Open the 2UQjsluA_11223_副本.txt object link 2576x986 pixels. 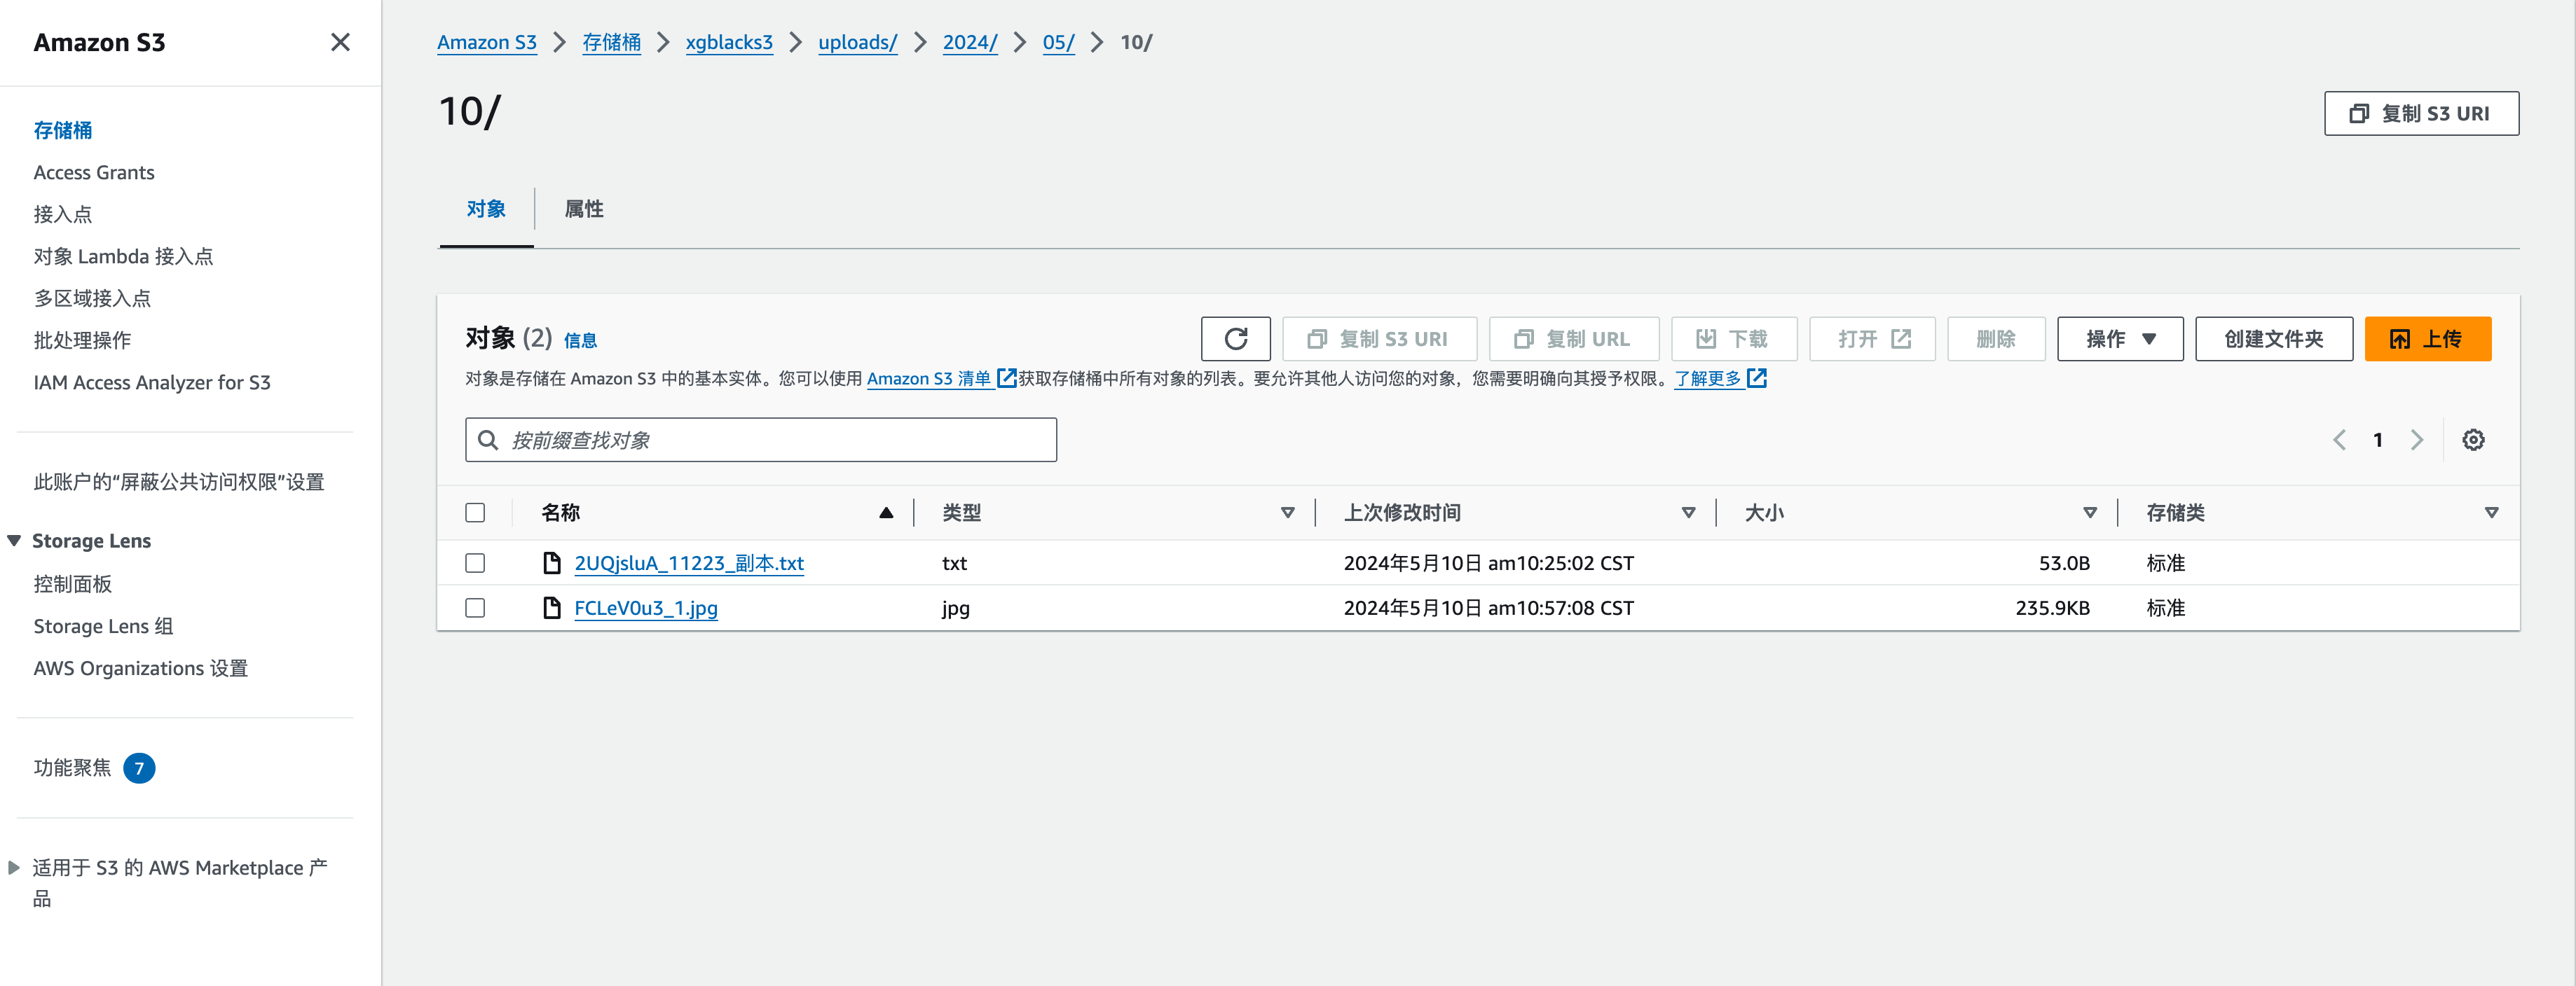click(x=689, y=562)
